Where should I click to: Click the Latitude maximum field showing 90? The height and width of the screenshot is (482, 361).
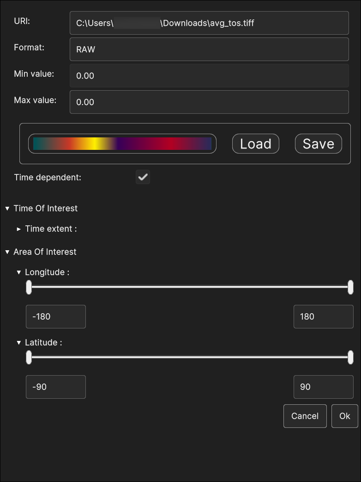[x=323, y=387]
